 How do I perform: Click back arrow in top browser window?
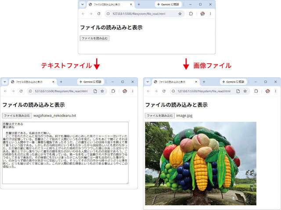point(83,14)
